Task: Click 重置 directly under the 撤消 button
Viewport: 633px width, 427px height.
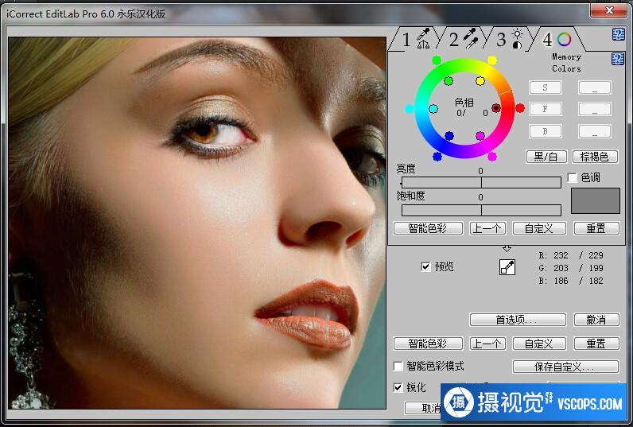Action: [596, 344]
